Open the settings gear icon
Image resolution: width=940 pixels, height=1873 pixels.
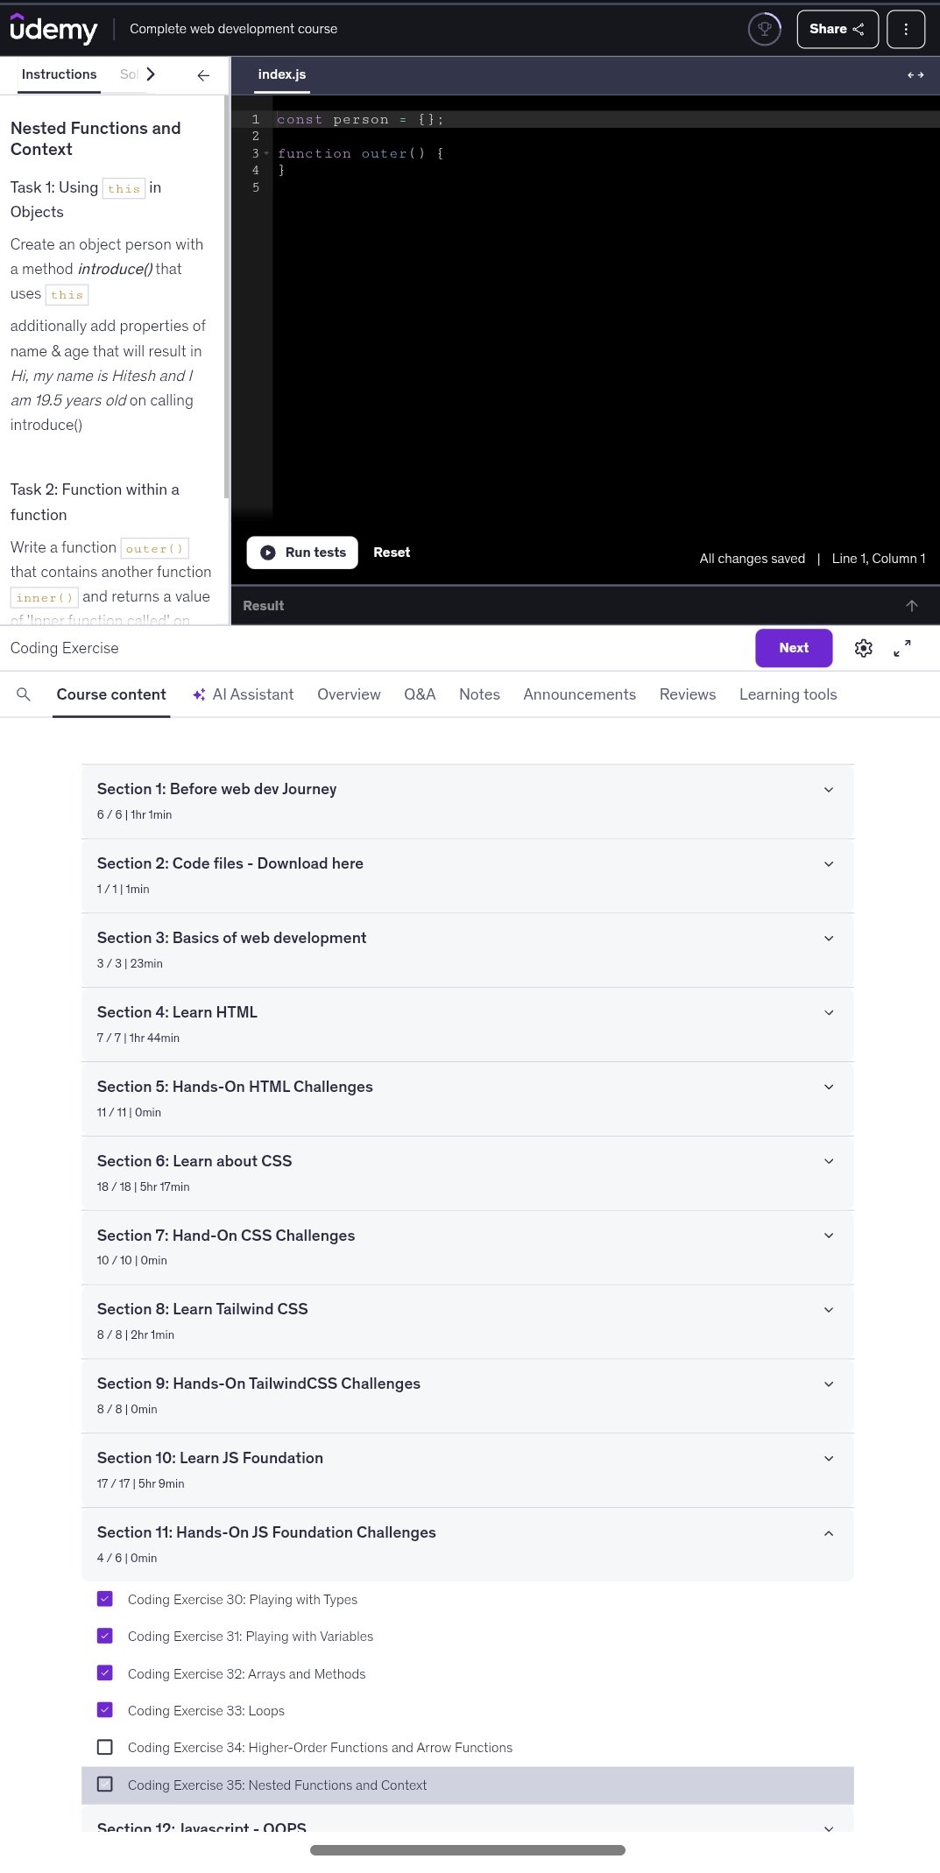(863, 648)
